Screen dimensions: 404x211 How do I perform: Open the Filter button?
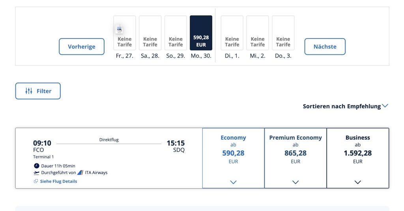pyautogui.click(x=38, y=91)
